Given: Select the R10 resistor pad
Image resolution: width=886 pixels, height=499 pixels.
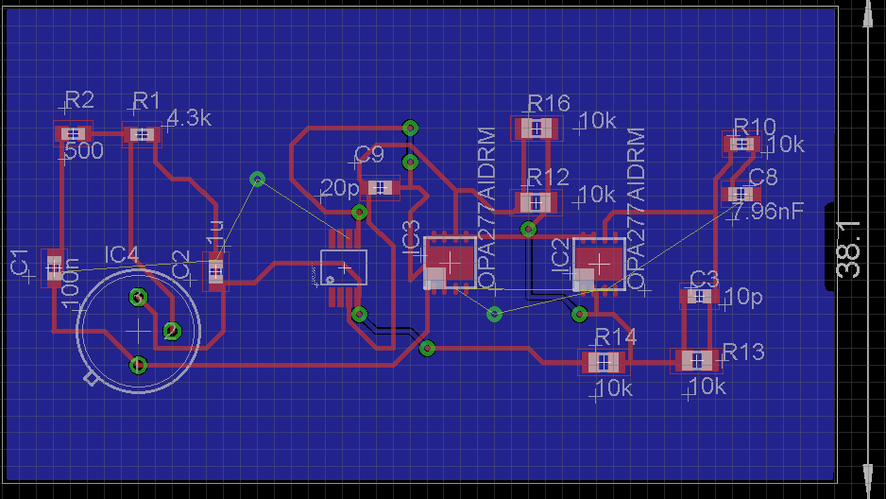Looking at the screenshot, I should 741,144.
